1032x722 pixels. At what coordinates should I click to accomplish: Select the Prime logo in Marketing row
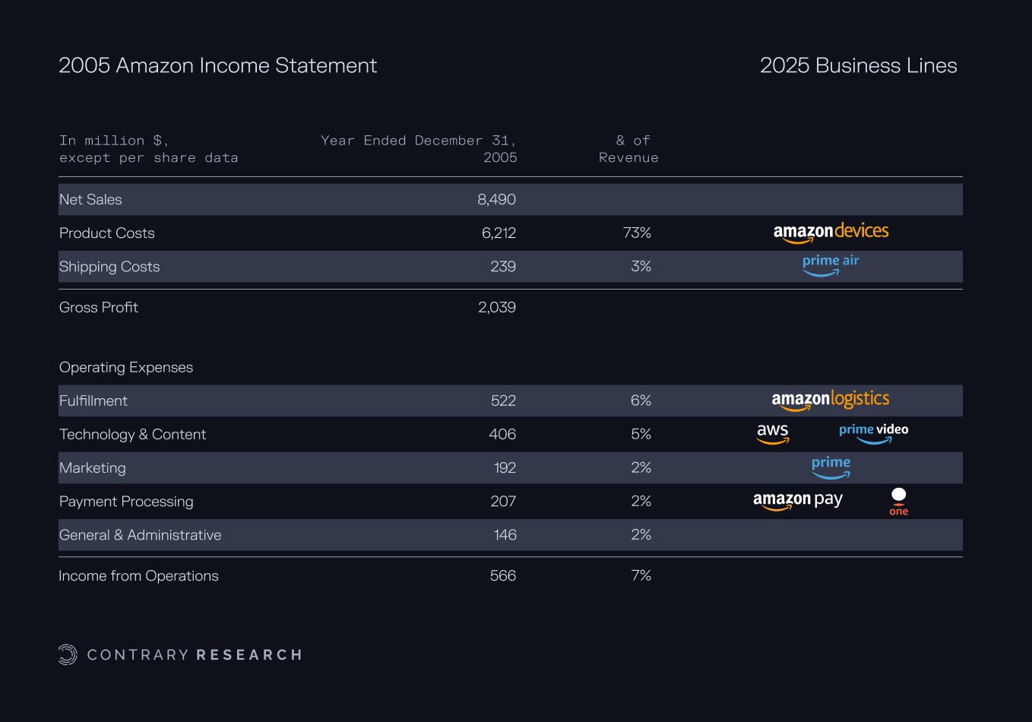click(x=831, y=467)
